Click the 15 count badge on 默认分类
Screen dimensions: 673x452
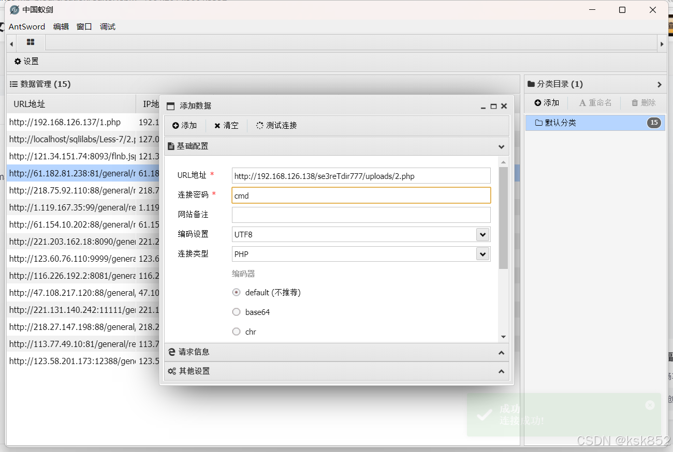coord(654,123)
